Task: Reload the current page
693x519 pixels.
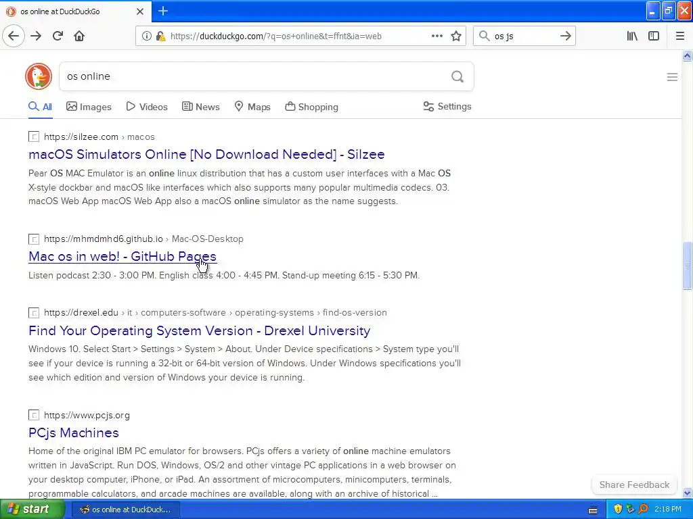Action: point(58,36)
